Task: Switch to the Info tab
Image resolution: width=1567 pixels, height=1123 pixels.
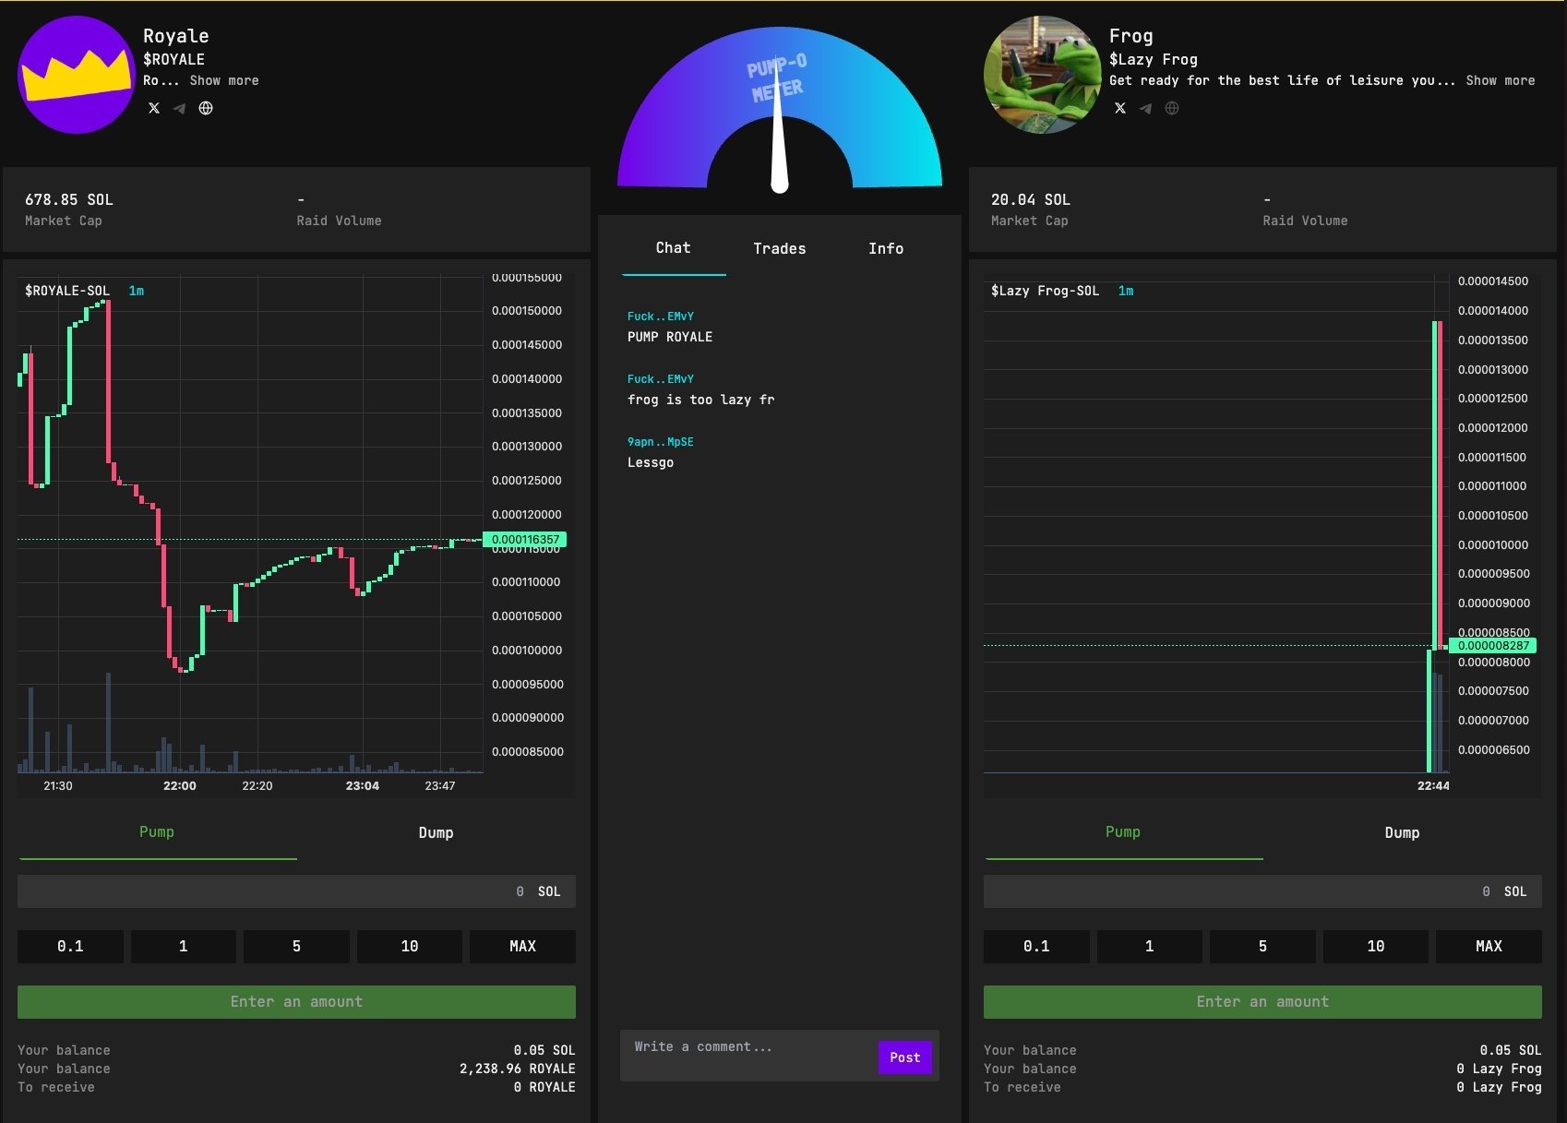Action: 885,248
